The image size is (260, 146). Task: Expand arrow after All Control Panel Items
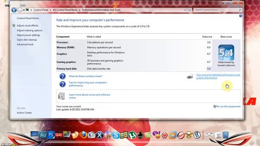click(80, 10)
